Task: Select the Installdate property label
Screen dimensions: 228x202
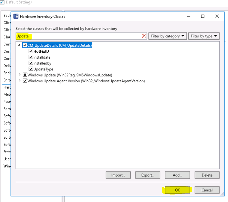Action: (x=42, y=57)
